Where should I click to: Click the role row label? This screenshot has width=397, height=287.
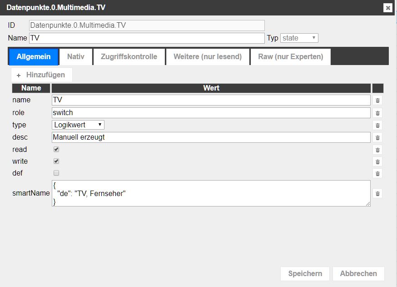click(x=18, y=112)
